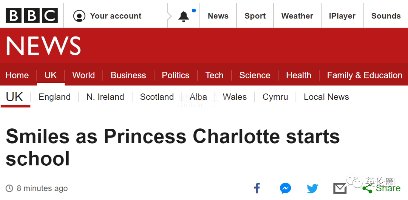Open BBC Sounds
The image size is (408, 200).
(x=386, y=16)
